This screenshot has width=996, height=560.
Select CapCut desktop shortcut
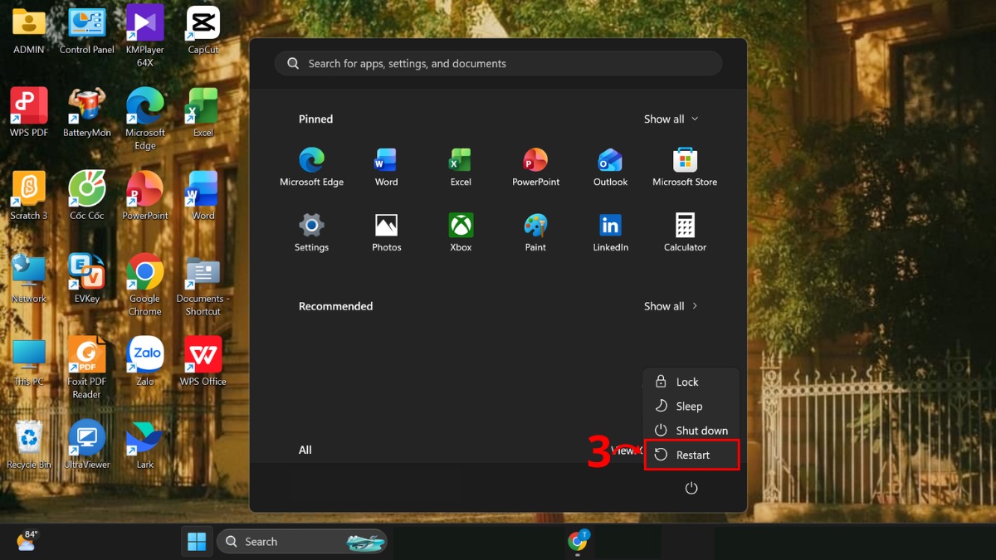tap(203, 31)
